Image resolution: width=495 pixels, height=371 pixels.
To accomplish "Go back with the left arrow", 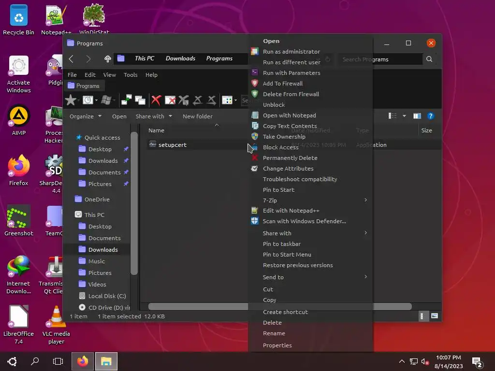I will (72, 58).
